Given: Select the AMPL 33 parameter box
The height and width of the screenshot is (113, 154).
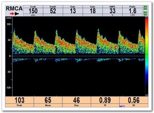Looking at the screenshot, I should [x=112, y=11].
